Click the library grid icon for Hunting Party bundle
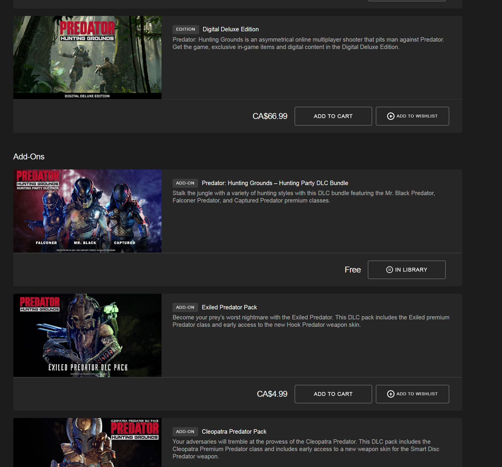 coord(389,270)
